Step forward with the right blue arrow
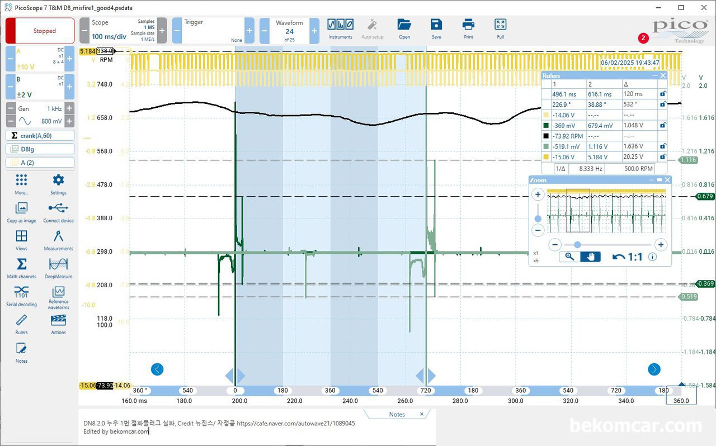The height and width of the screenshot is (446, 716). 654,369
